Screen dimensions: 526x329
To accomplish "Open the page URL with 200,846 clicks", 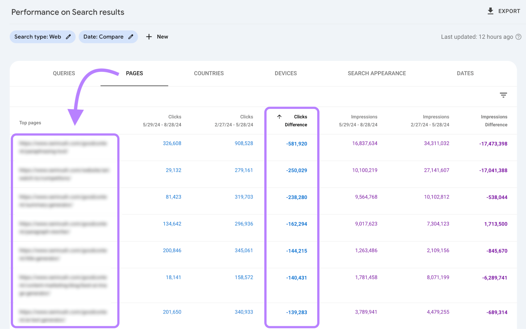I will coord(63,254).
